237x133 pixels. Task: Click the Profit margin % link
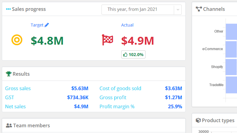pos(117,107)
